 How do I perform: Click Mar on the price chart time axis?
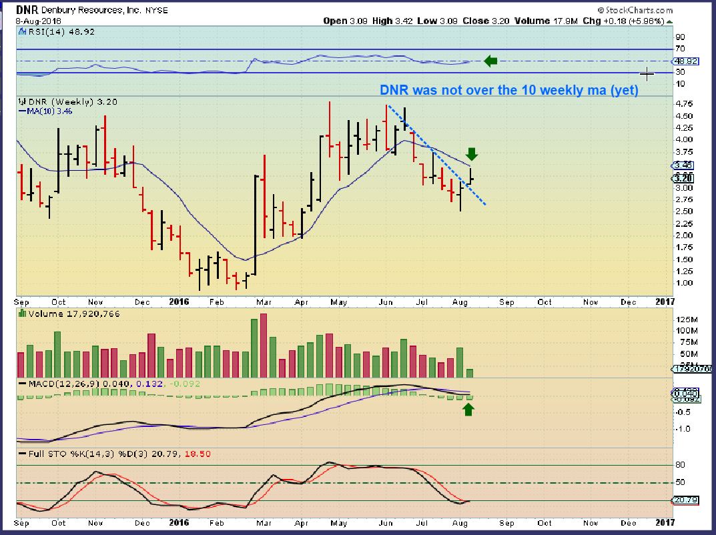[264, 302]
